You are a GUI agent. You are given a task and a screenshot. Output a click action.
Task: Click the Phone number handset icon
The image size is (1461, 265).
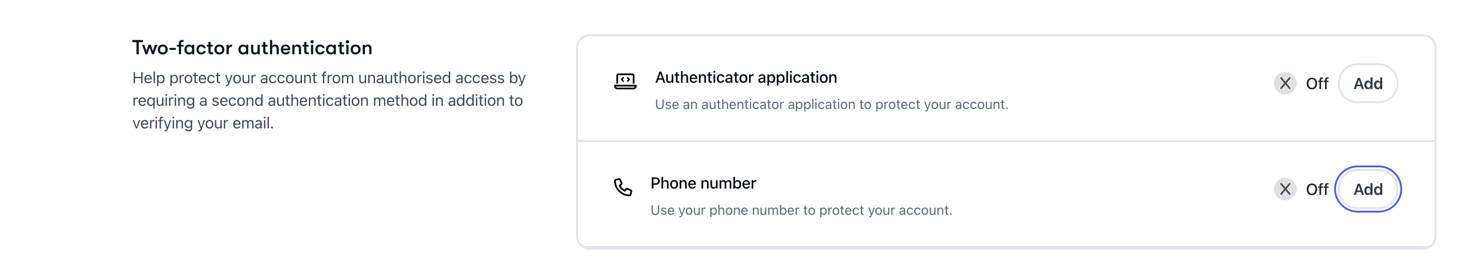point(623,187)
